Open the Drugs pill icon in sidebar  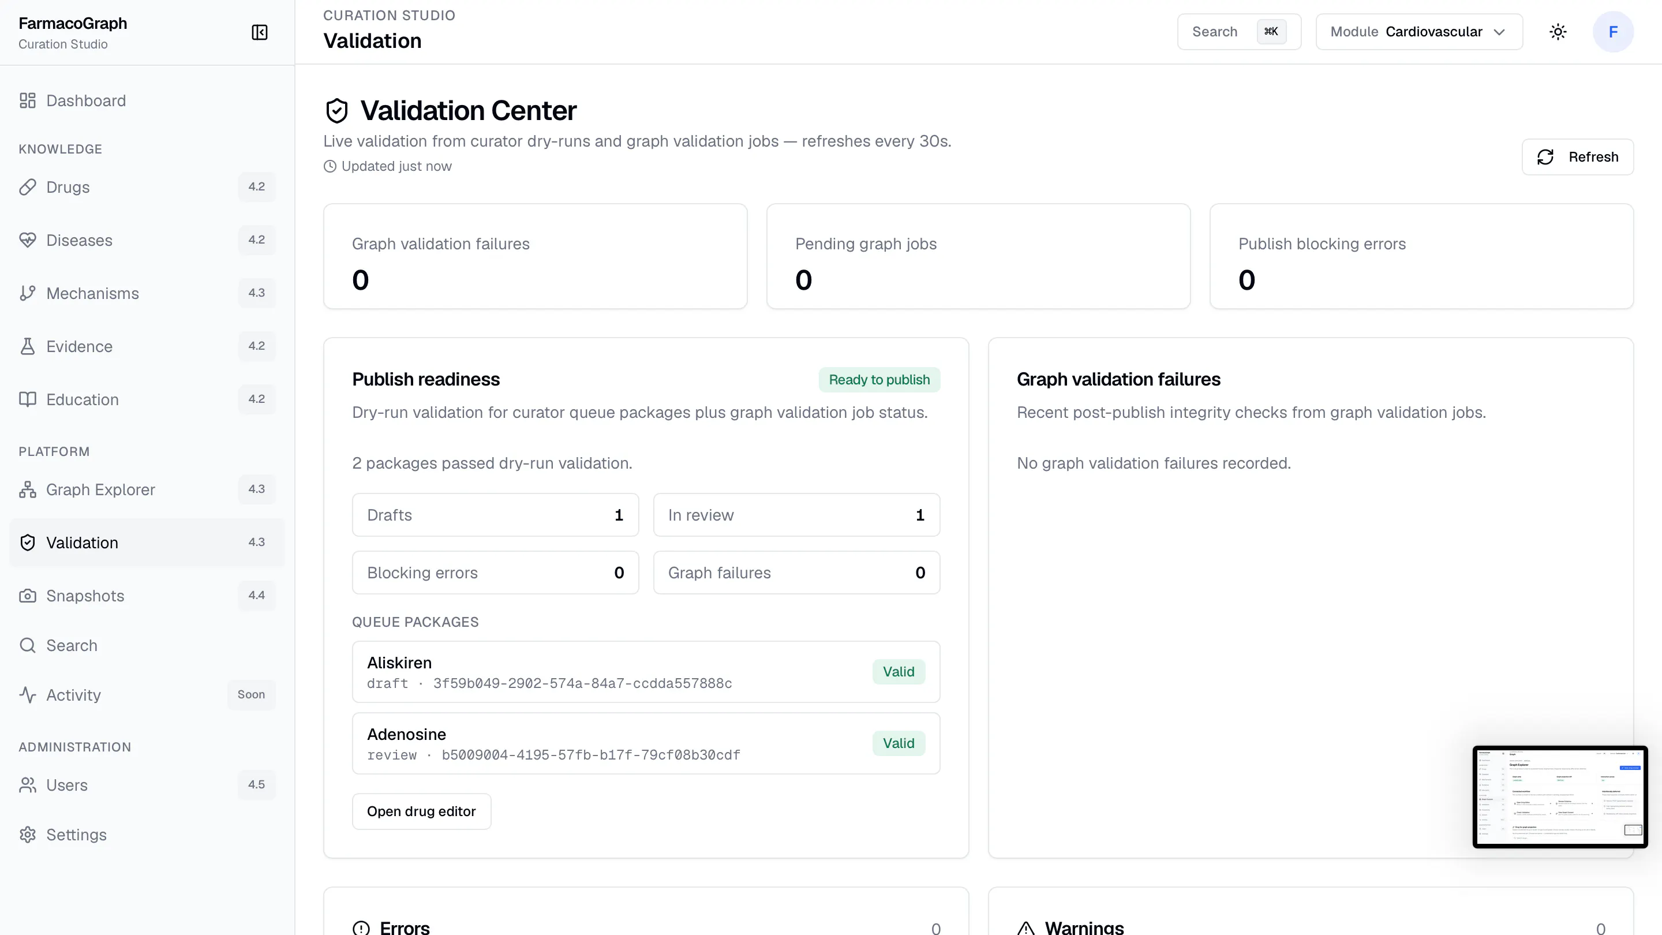pos(27,187)
